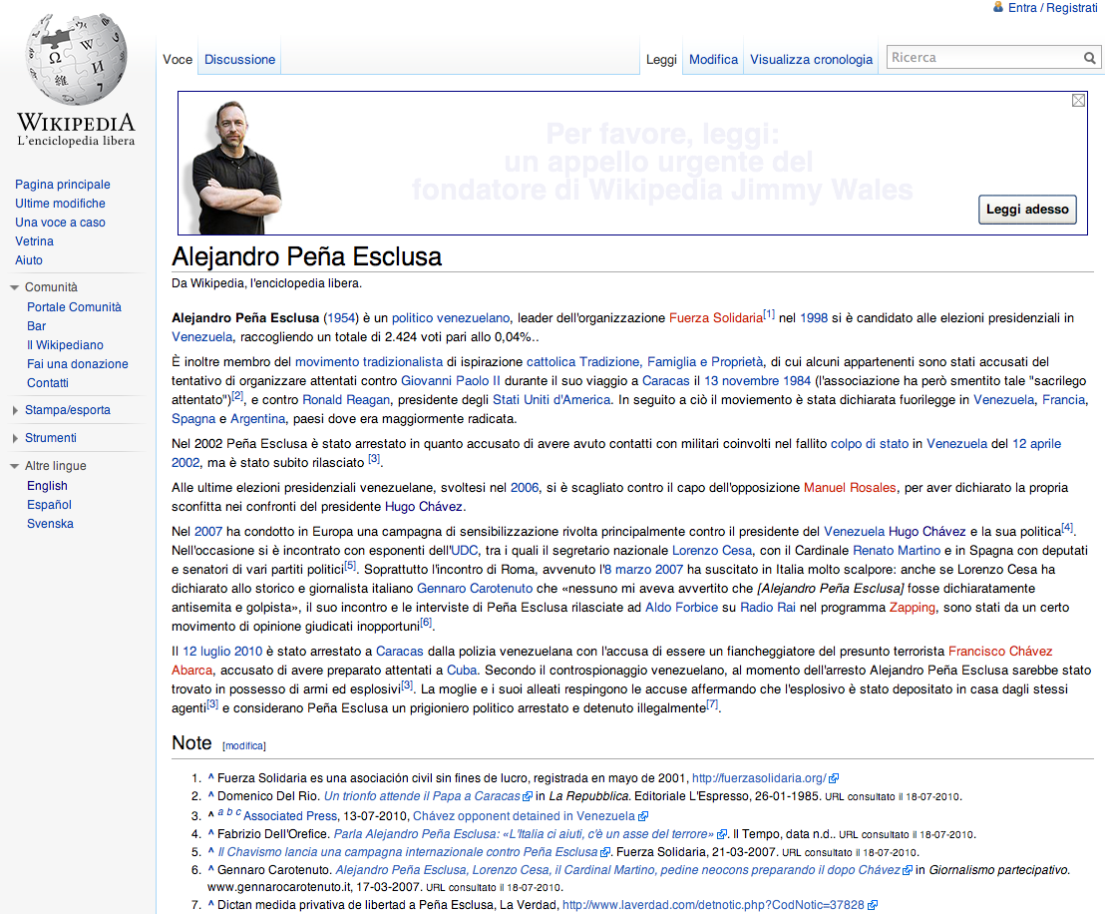Click the [modifica] link beside Note heading

[x=243, y=746]
